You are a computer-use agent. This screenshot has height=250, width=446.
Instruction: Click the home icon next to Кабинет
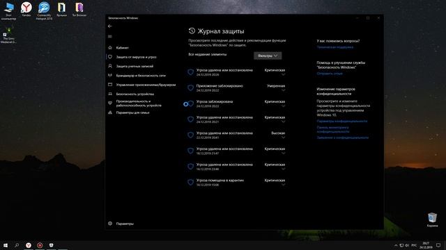point(110,48)
